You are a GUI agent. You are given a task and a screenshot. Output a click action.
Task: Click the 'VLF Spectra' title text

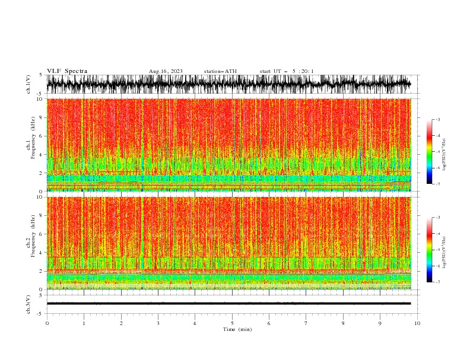(67, 71)
